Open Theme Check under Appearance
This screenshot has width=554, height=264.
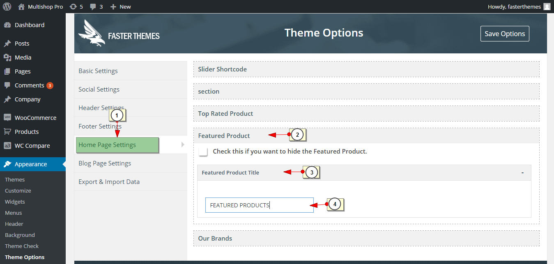[x=22, y=246]
